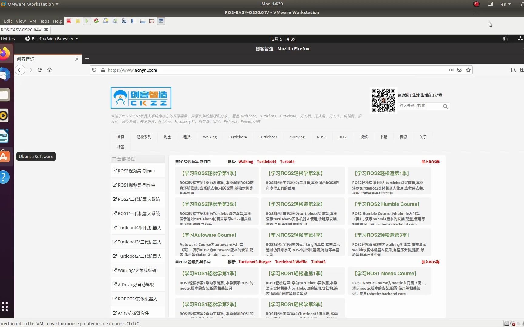Expand the VMware Workstation app menu
The image size is (524, 327).
[30, 4]
